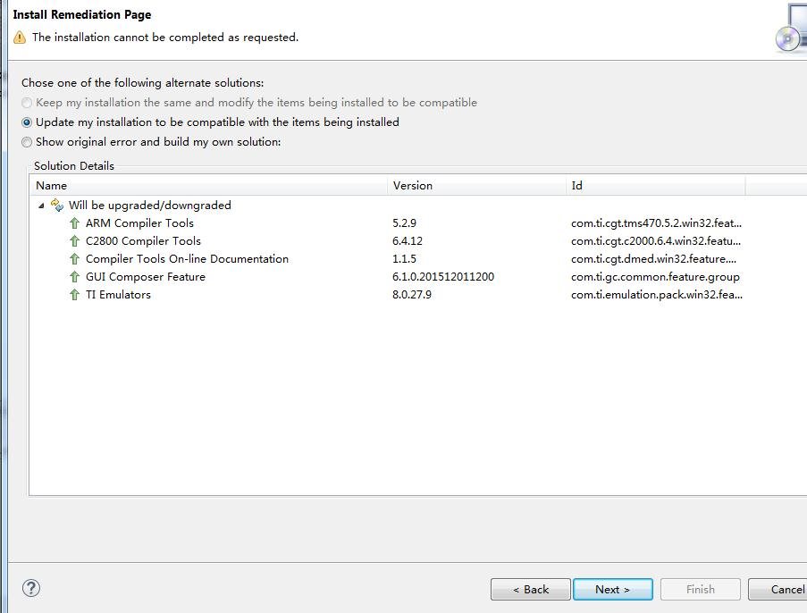Select 'Show original error and build my own solution'
This screenshot has width=807, height=613.
pyautogui.click(x=27, y=142)
